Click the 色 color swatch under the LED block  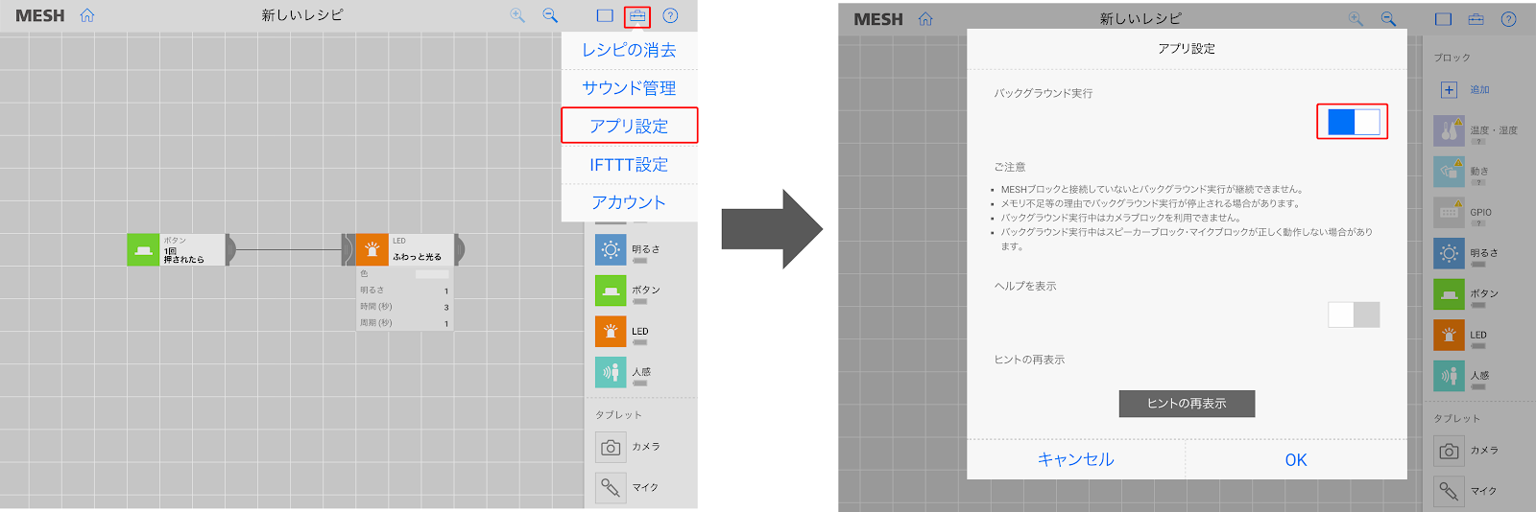click(x=431, y=274)
